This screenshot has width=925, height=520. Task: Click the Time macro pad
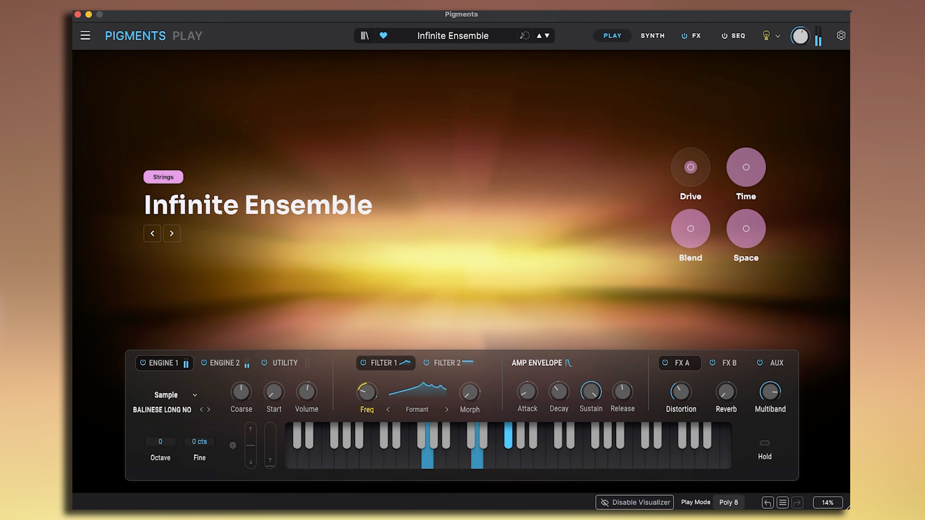[x=746, y=167]
